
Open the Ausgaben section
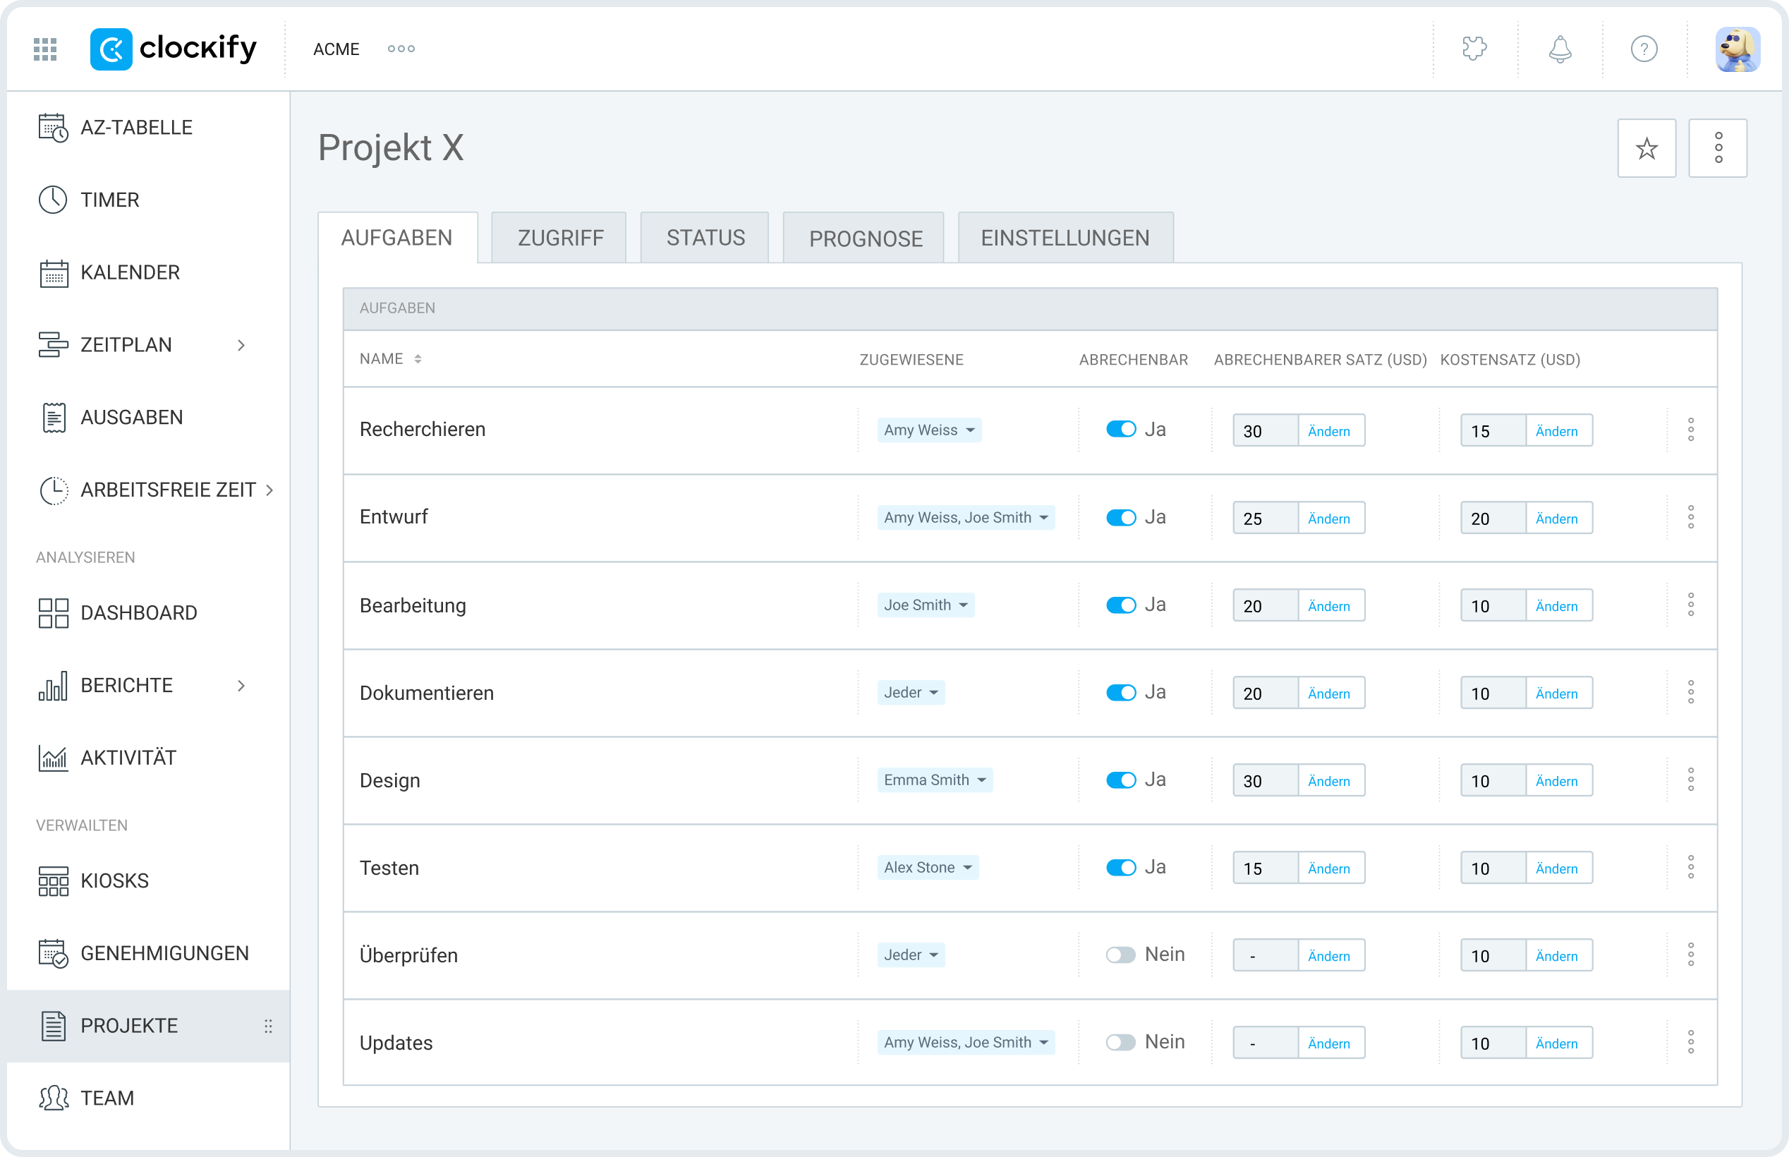tap(132, 417)
